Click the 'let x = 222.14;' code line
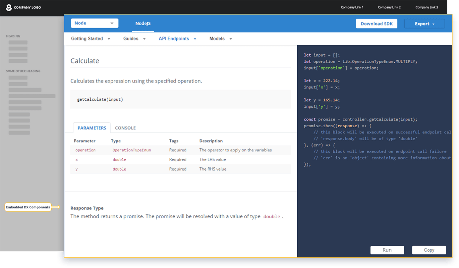The width and height of the screenshot is (459, 268). coord(322,81)
